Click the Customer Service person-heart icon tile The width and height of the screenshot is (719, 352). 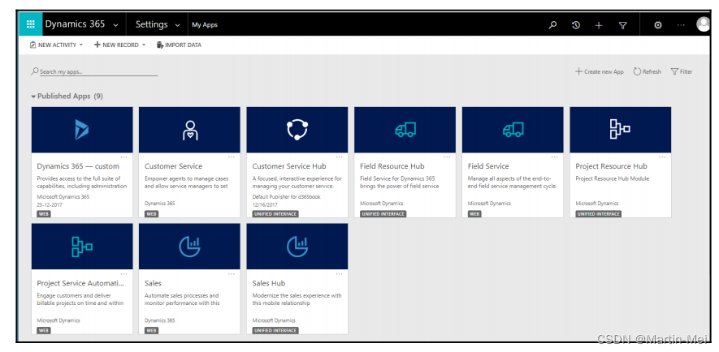(190, 130)
